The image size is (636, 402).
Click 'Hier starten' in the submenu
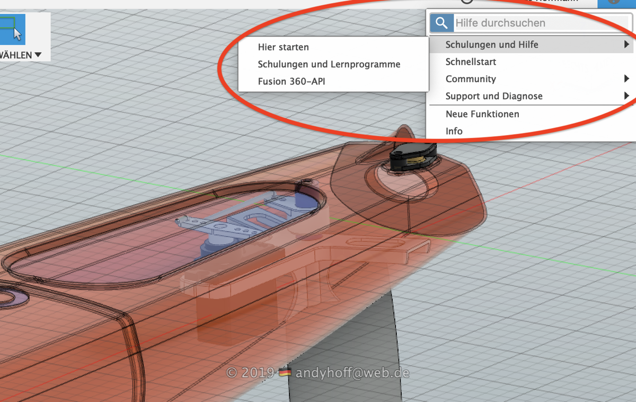point(283,47)
